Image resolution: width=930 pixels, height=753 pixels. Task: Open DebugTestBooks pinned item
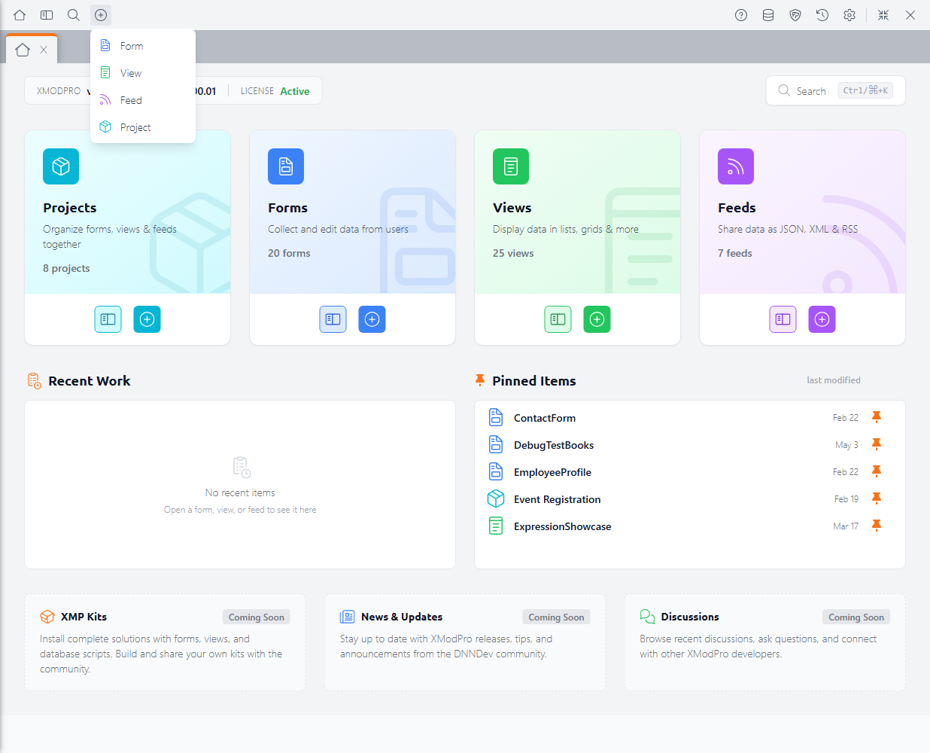point(554,445)
